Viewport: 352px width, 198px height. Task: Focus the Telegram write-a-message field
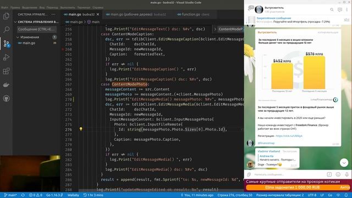288,174
